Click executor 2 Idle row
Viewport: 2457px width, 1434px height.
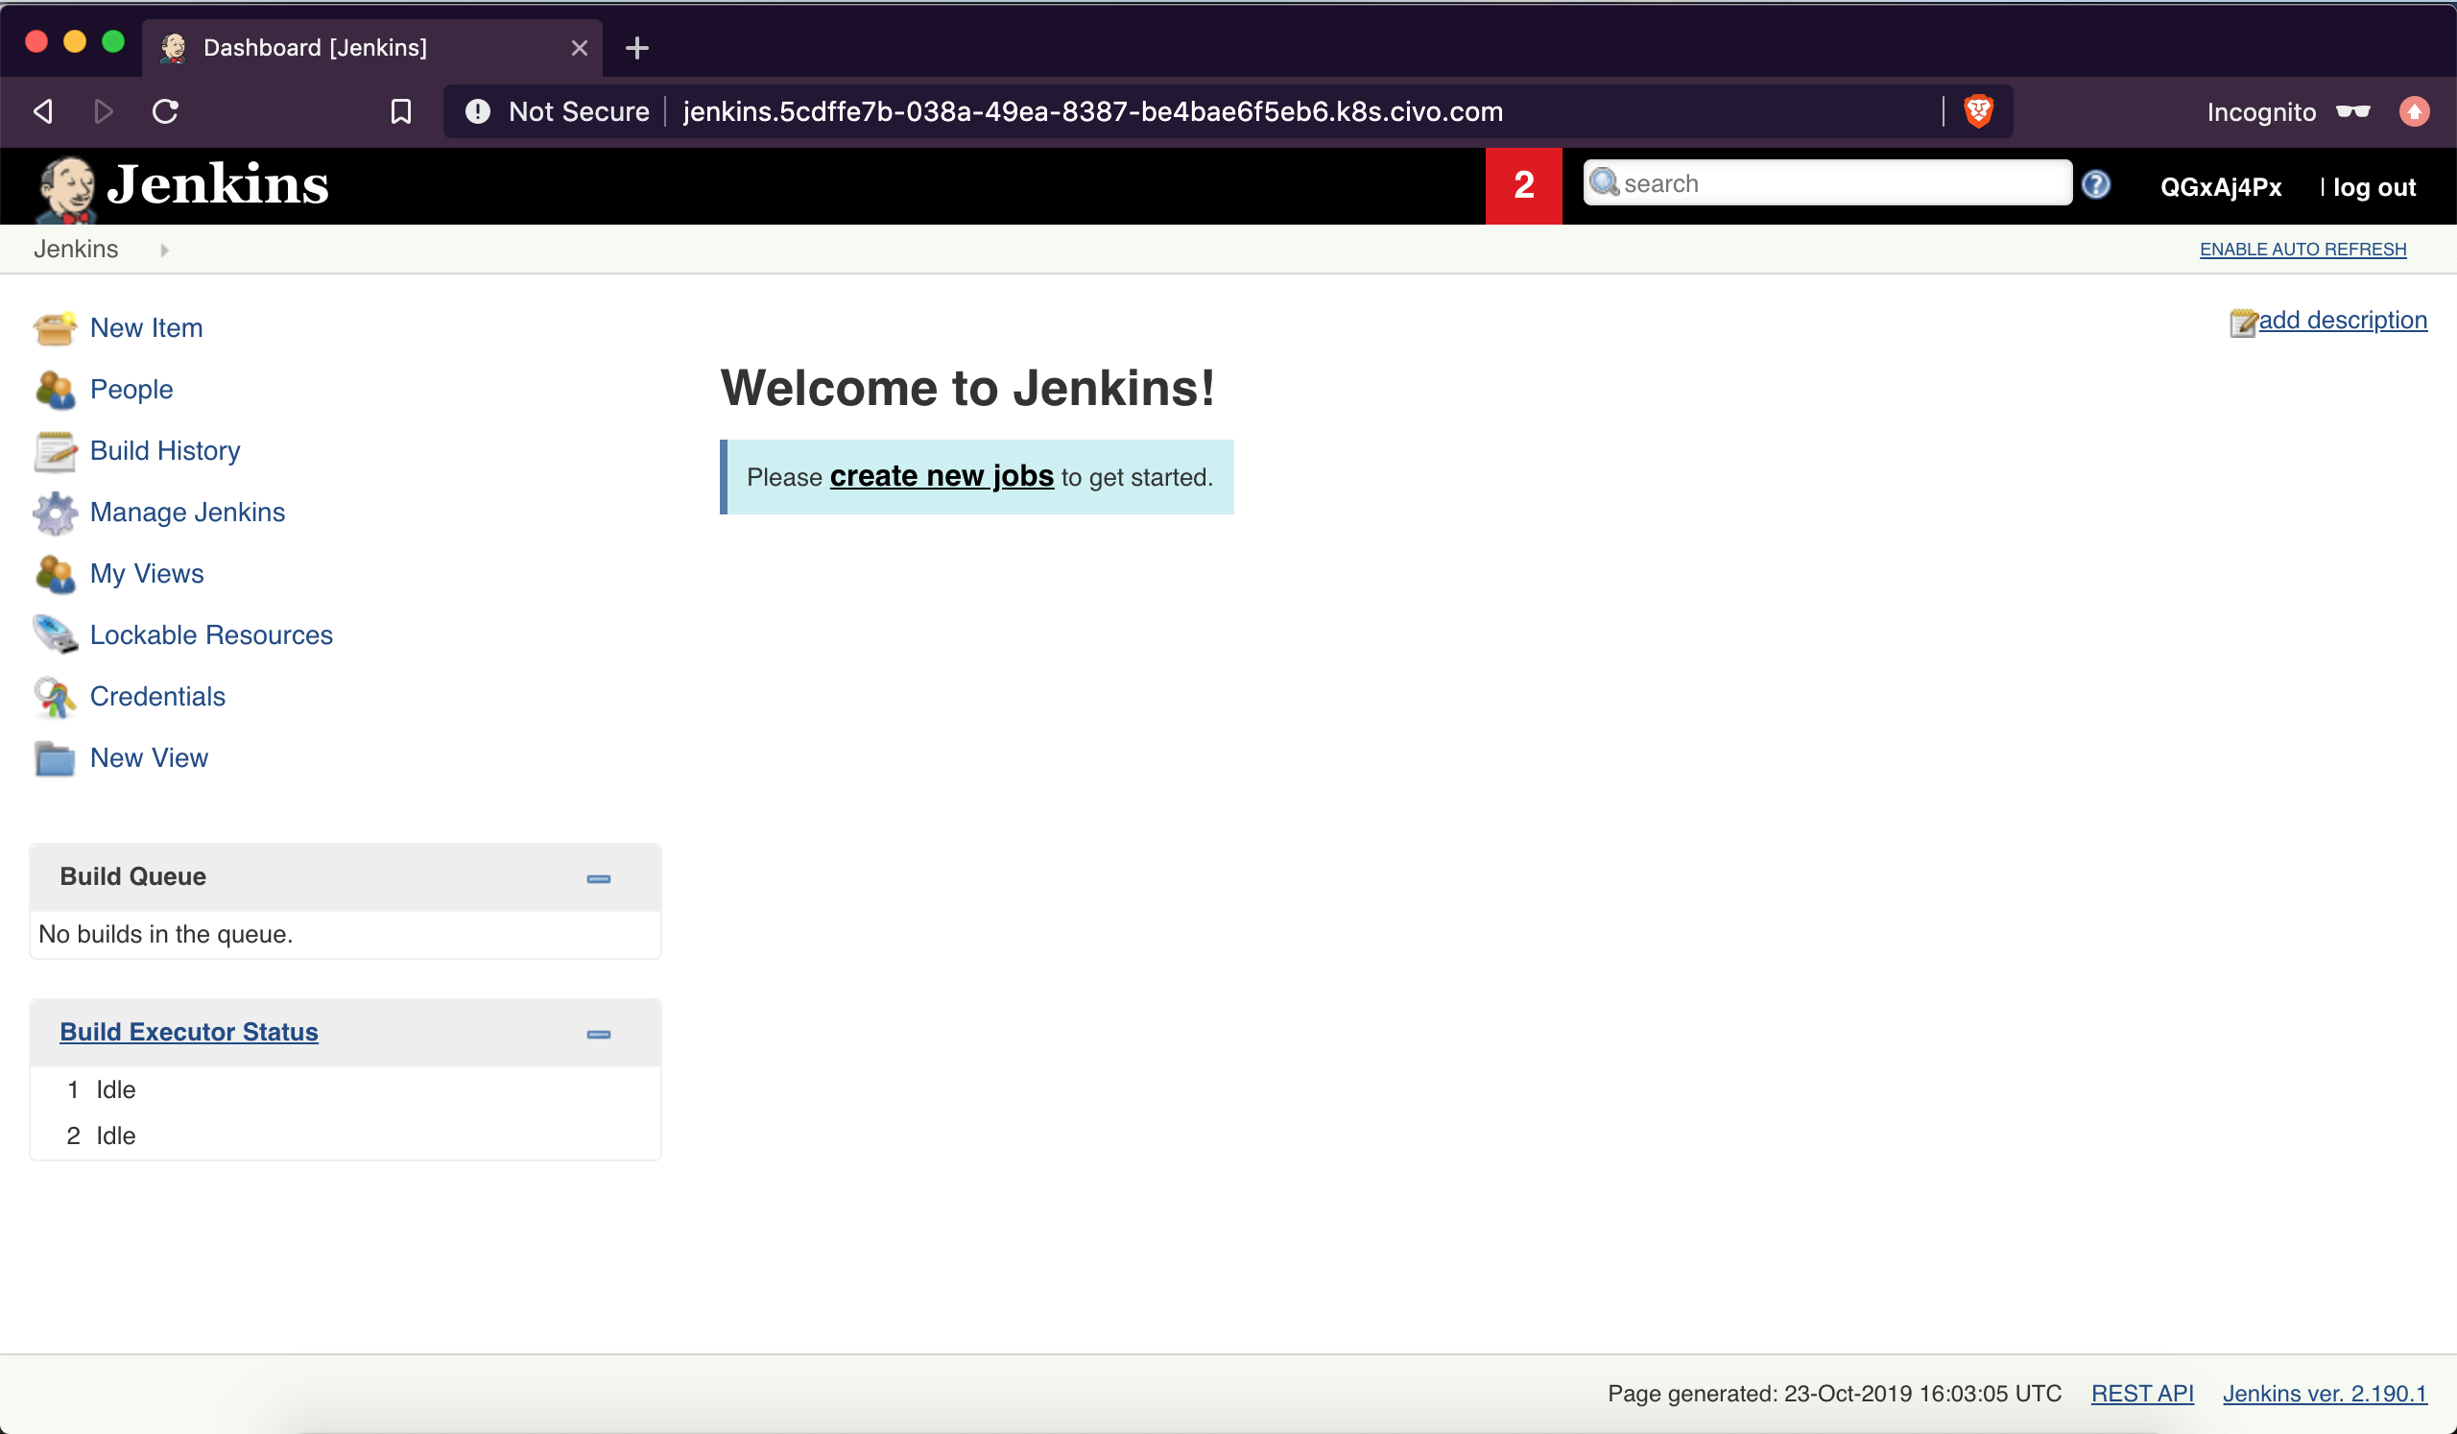[346, 1135]
